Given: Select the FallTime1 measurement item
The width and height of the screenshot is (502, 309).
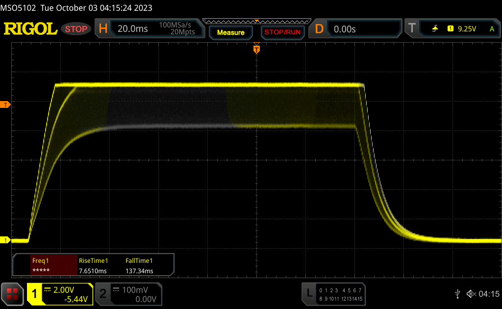Looking at the screenshot, I should (x=140, y=265).
